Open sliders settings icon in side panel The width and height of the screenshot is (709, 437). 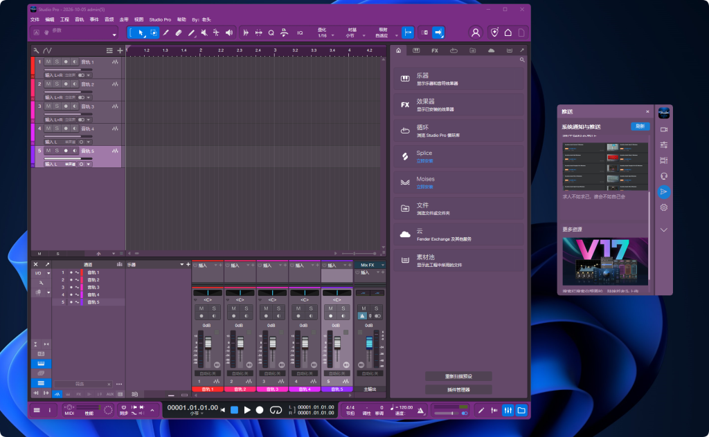[664, 145]
